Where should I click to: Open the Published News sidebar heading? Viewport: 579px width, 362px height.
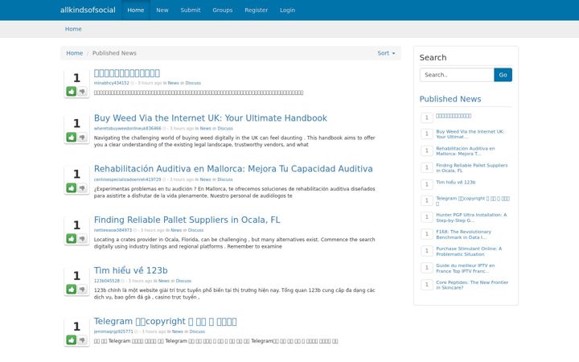450,99
